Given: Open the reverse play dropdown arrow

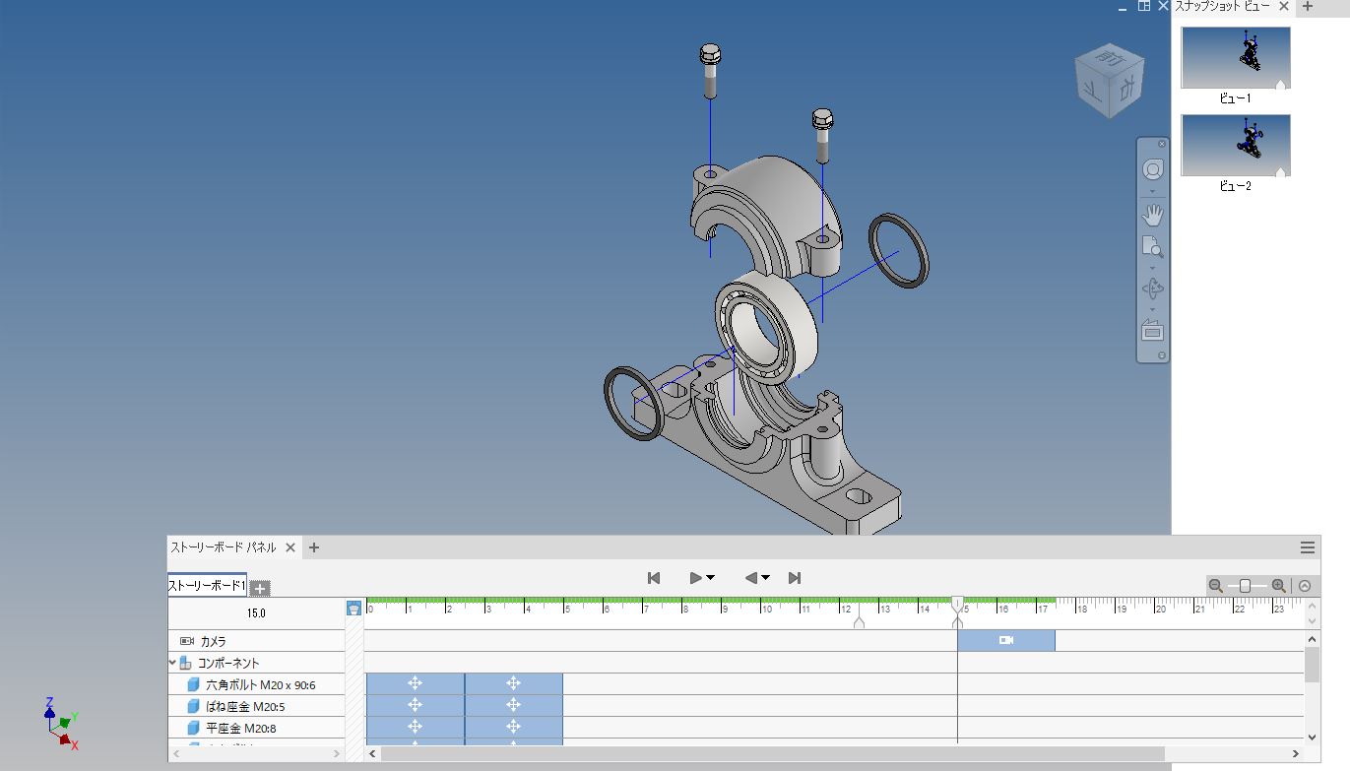Looking at the screenshot, I should click(765, 578).
